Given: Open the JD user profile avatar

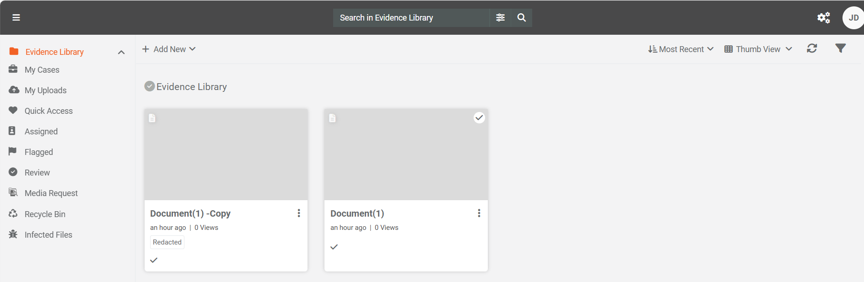Looking at the screenshot, I should (853, 18).
